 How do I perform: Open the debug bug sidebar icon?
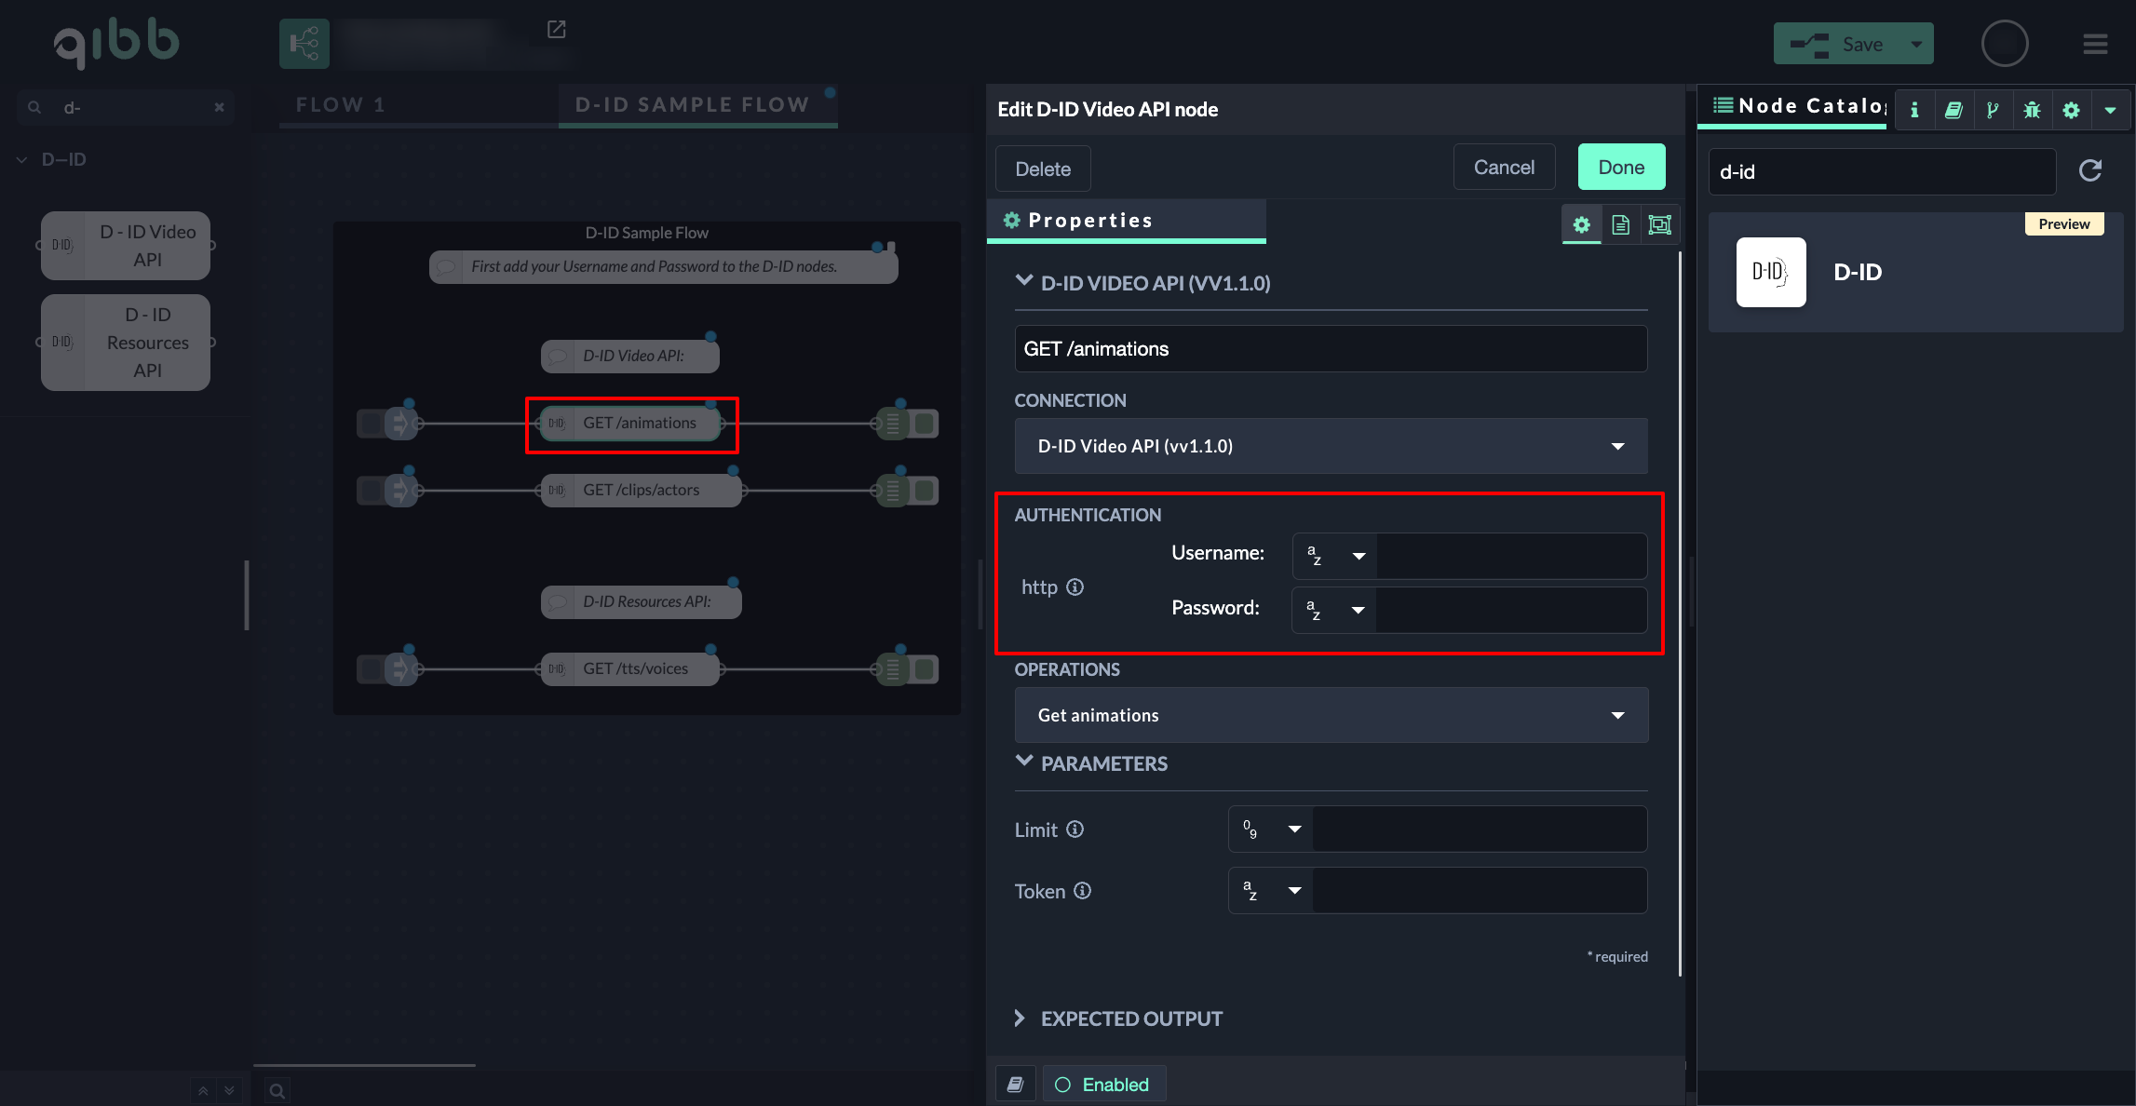(x=2032, y=110)
